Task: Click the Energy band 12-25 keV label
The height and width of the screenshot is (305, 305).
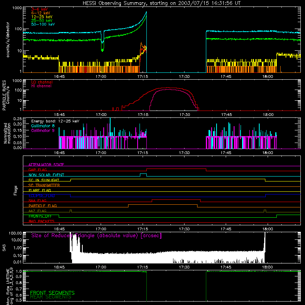Action: coord(55,121)
